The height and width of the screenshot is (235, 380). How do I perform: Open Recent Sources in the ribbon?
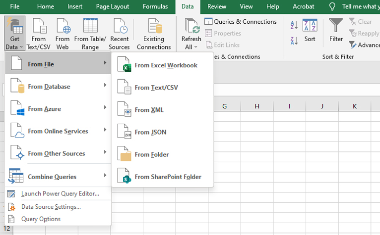[x=119, y=34]
